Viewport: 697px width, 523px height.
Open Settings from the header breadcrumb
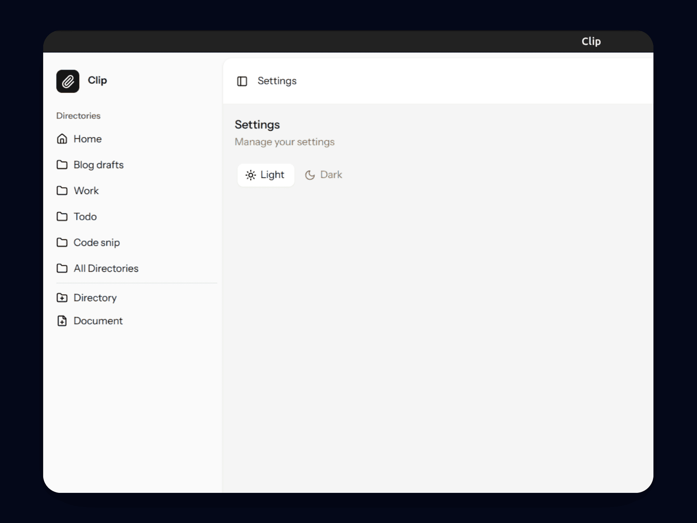click(x=277, y=81)
